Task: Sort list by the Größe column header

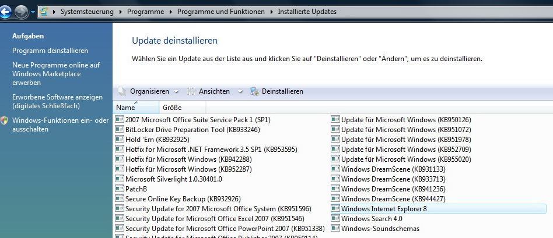Action: click(x=172, y=108)
